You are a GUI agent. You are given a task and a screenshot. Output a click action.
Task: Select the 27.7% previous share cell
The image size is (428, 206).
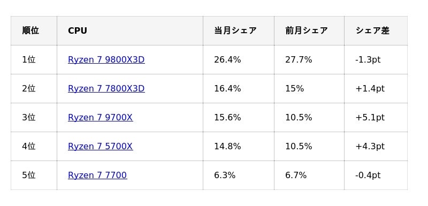tap(309, 60)
